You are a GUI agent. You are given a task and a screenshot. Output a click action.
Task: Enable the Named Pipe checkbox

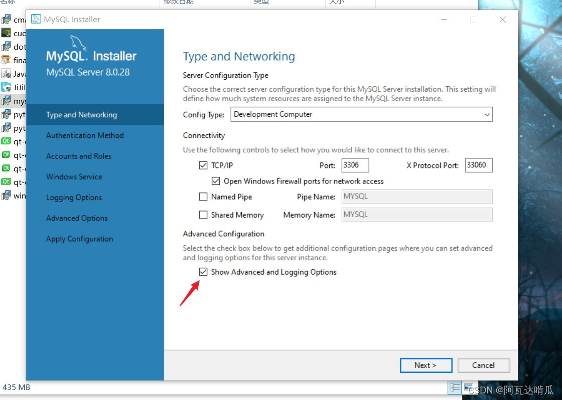pyautogui.click(x=203, y=196)
